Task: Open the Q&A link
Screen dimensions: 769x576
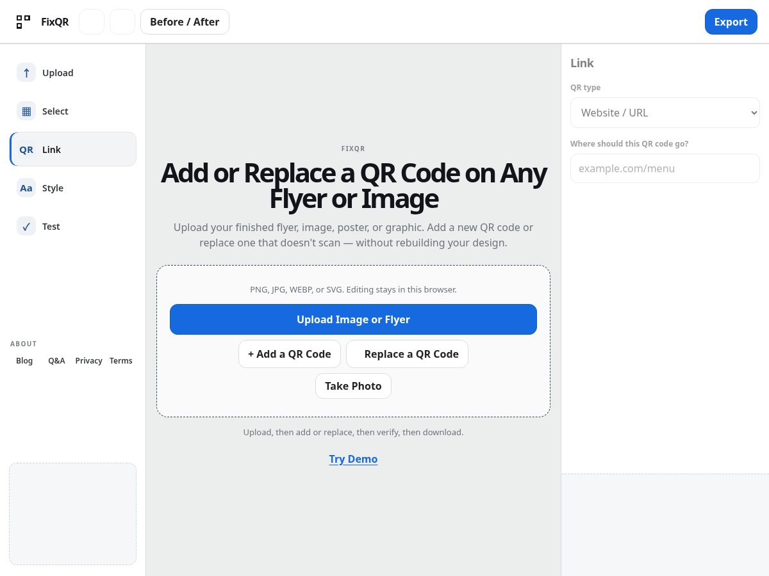Action: click(x=56, y=361)
